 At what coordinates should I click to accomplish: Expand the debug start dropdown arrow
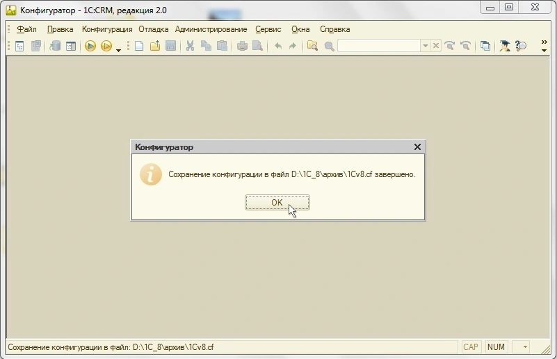tap(118, 49)
